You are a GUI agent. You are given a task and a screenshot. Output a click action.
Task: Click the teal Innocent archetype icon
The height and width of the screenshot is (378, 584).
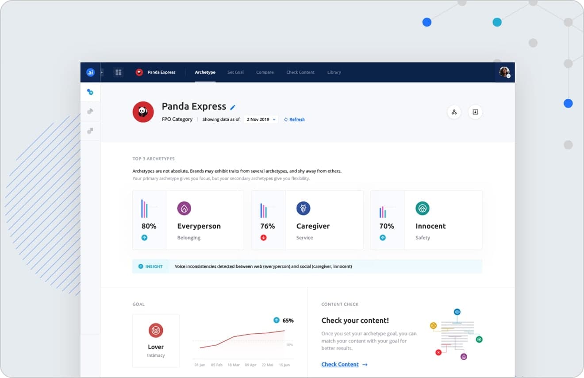click(423, 208)
